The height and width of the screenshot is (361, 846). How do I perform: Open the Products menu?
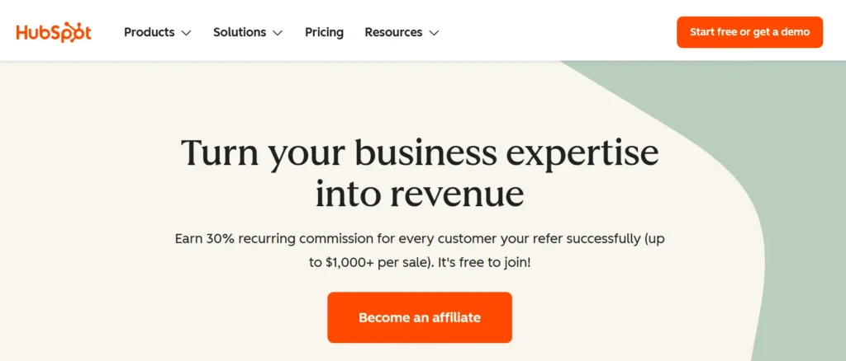150,32
